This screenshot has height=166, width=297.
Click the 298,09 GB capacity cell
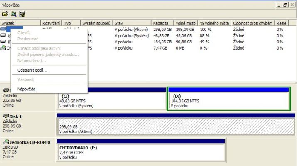(x=162, y=30)
